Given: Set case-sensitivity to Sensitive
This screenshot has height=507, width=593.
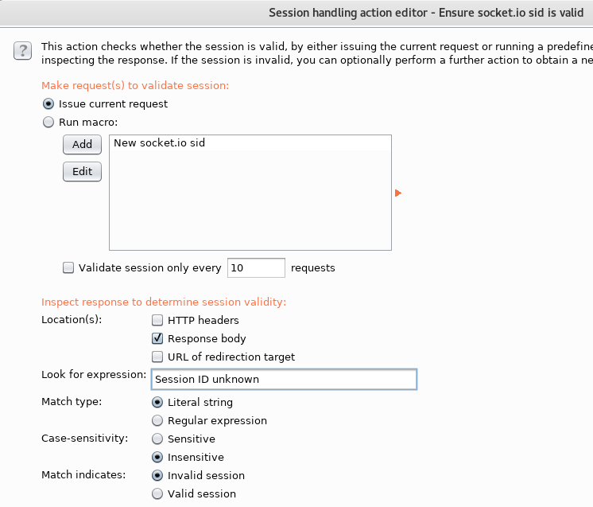Looking at the screenshot, I should (157, 439).
